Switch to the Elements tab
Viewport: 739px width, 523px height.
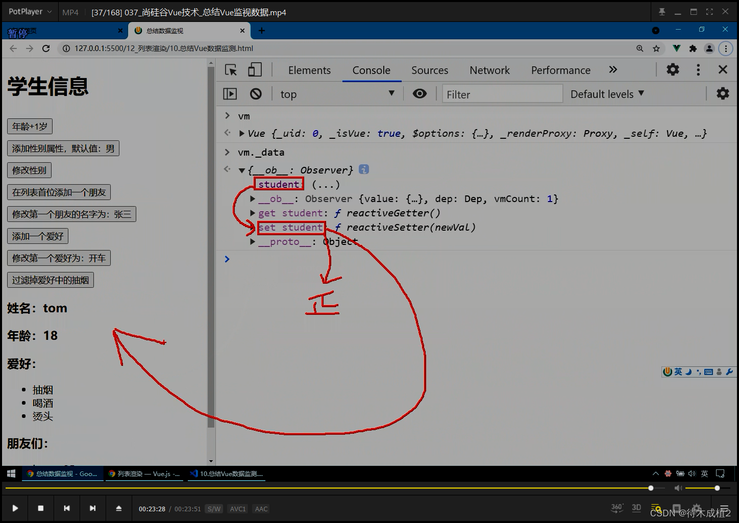click(309, 70)
